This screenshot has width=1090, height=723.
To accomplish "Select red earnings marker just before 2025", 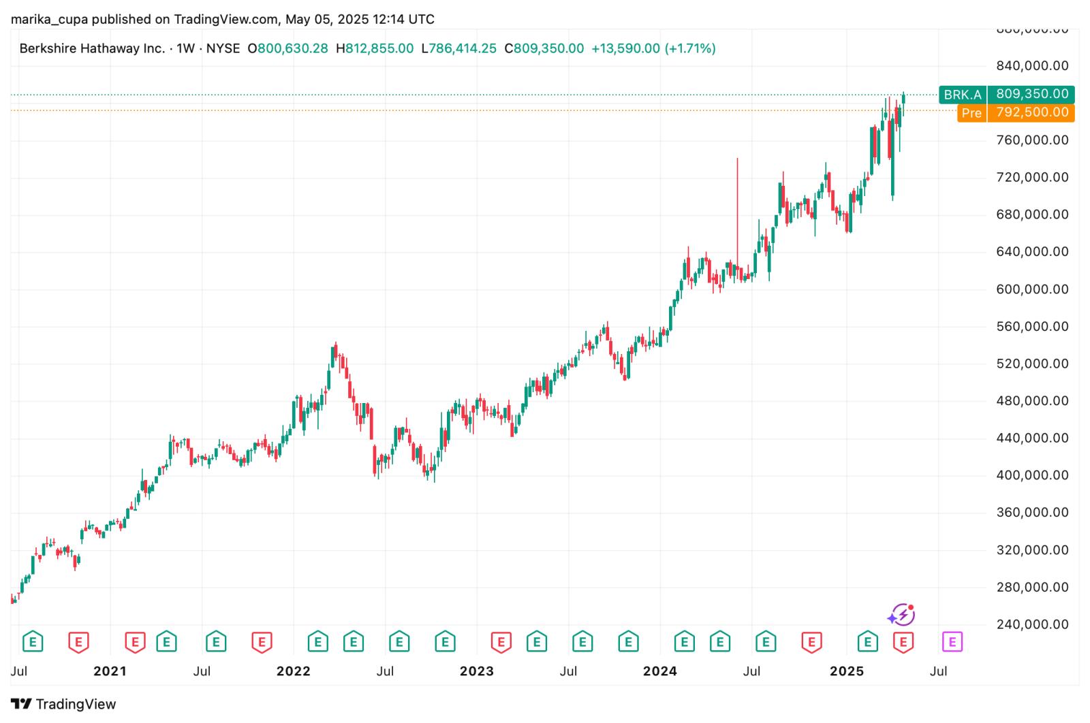I will 811,641.
